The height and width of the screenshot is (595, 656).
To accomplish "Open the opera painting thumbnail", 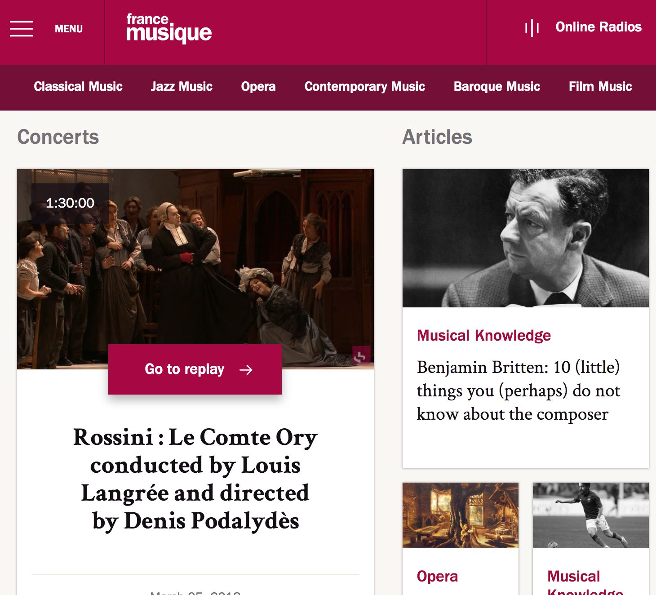I will (x=460, y=515).
